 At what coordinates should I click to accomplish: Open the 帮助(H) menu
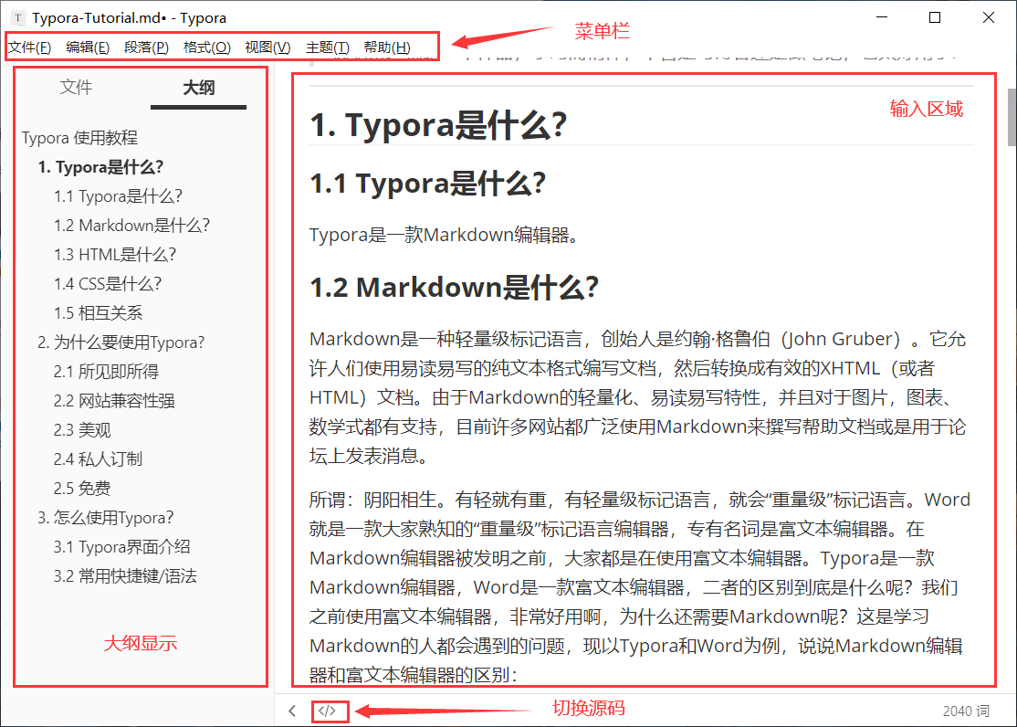pos(387,47)
